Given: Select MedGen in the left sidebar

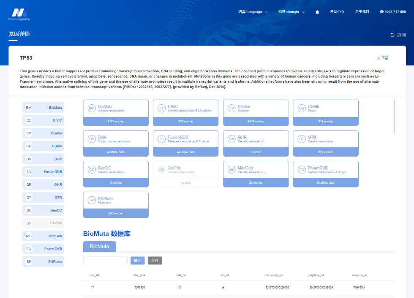Looking at the screenshot, I should (43, 236).
